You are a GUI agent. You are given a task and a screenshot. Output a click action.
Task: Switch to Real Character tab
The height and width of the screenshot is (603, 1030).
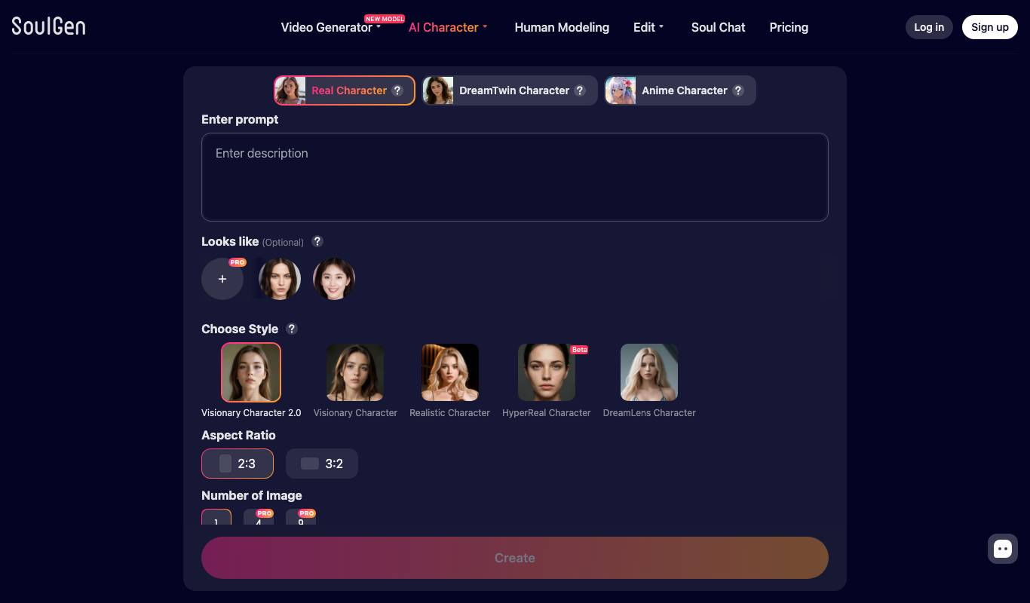point(345,90)
